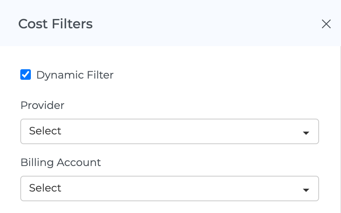Open the Billing Account dropdown
Screen dimensions: 341x213
169,188
